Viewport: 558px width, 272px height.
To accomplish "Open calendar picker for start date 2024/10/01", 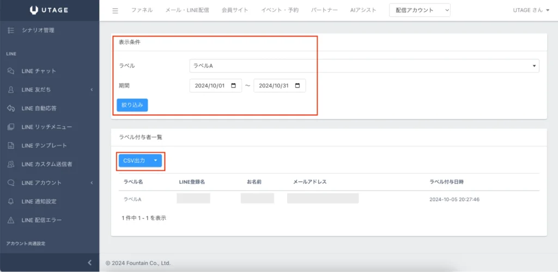I will (x=233, y=86).
